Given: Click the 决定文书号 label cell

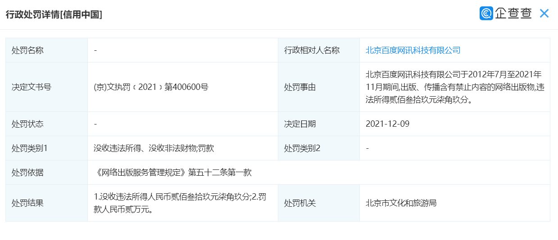Looking at the screenshot, I should coord(47,87).
